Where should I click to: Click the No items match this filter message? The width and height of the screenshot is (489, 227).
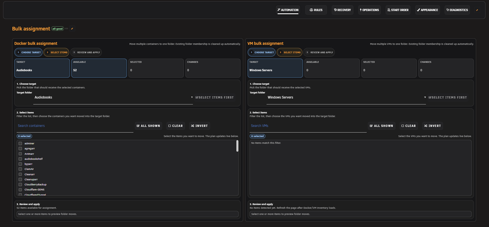pos(266,143)
